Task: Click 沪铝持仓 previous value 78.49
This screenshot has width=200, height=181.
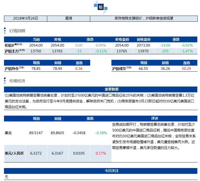Action: coord(57,69)
